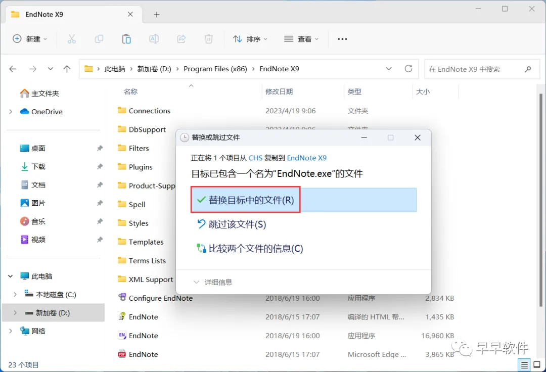The width and height of the screenshot is (546, 372).
Task: Choose 比较两个文件的信息(C) option
Action: [x=250, y=249]
